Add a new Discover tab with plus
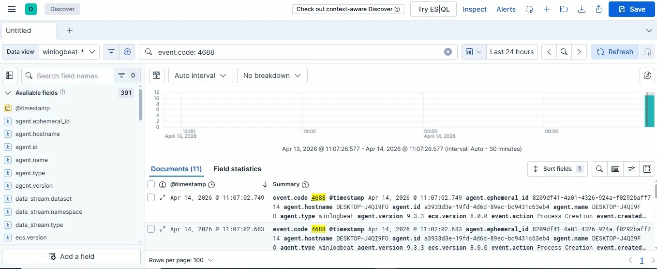This screenshot has width=657, height=269. click(x=70, y=30)
